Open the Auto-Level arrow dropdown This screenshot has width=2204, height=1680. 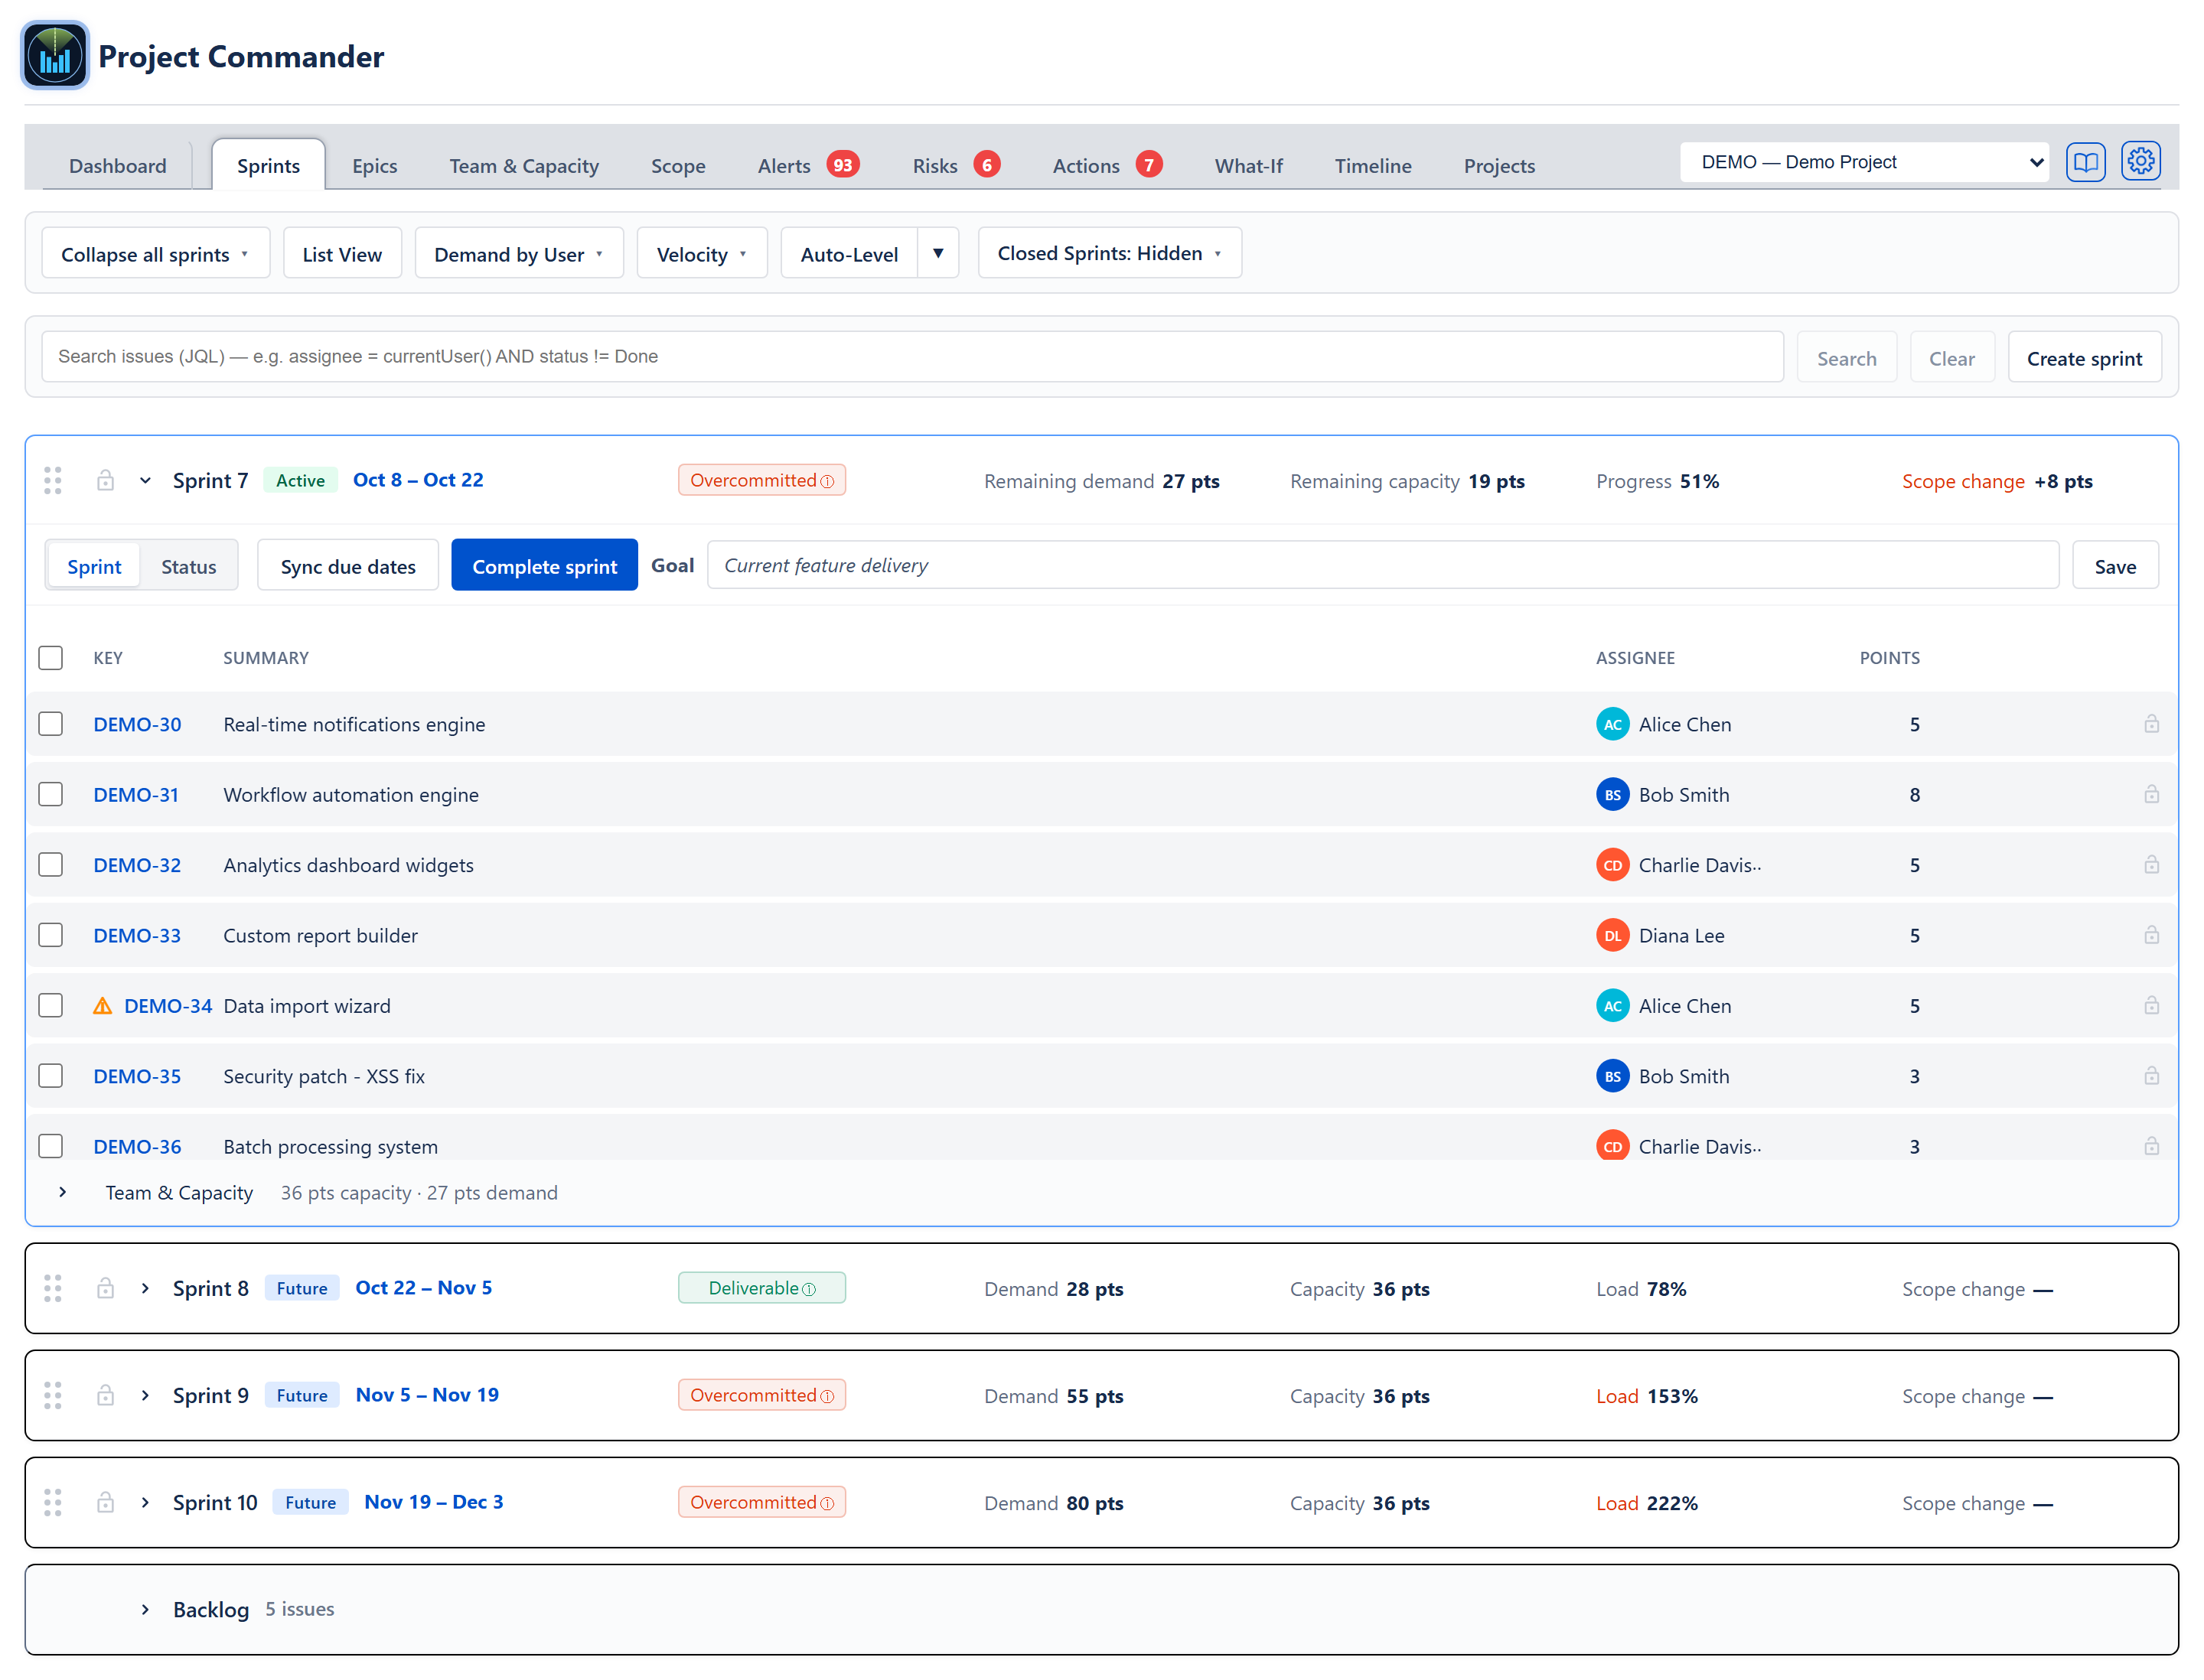point(938,254)
